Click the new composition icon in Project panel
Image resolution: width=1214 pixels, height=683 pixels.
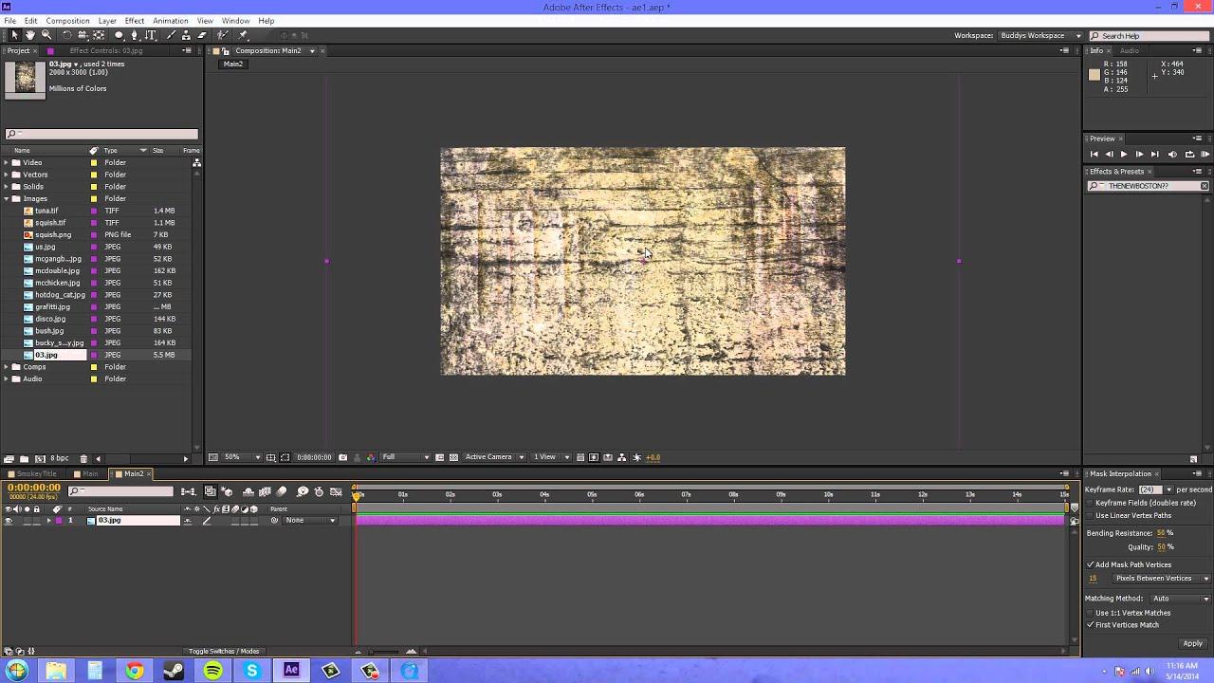pos(40,458)
